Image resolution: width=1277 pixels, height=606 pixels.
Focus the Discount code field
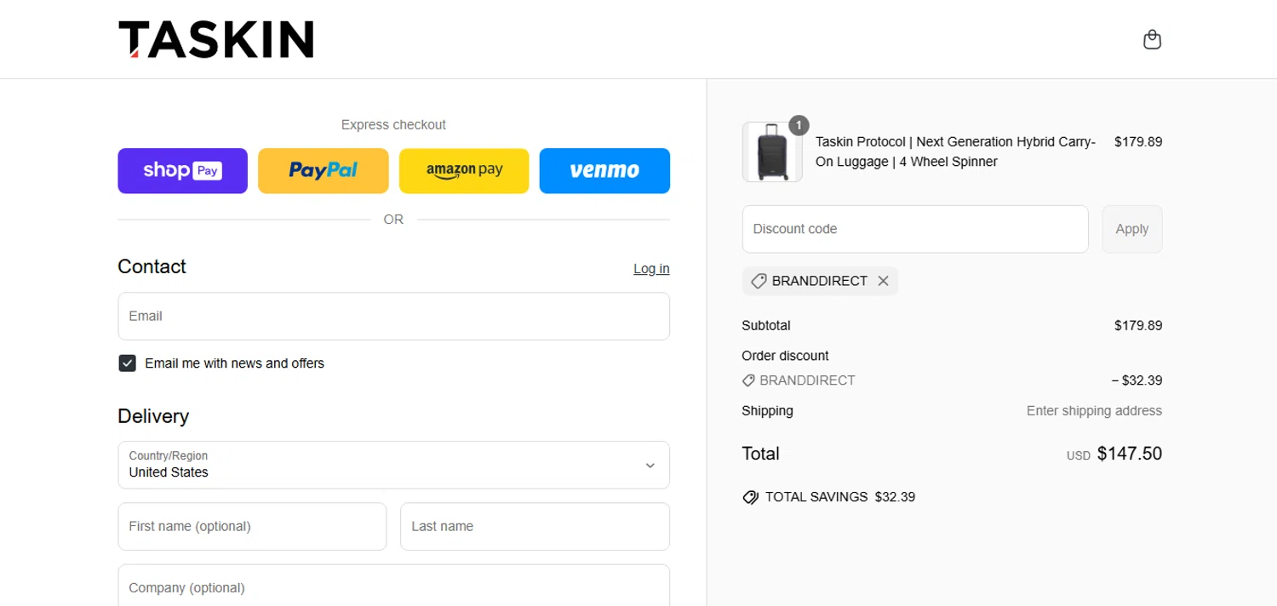point(915,229)
